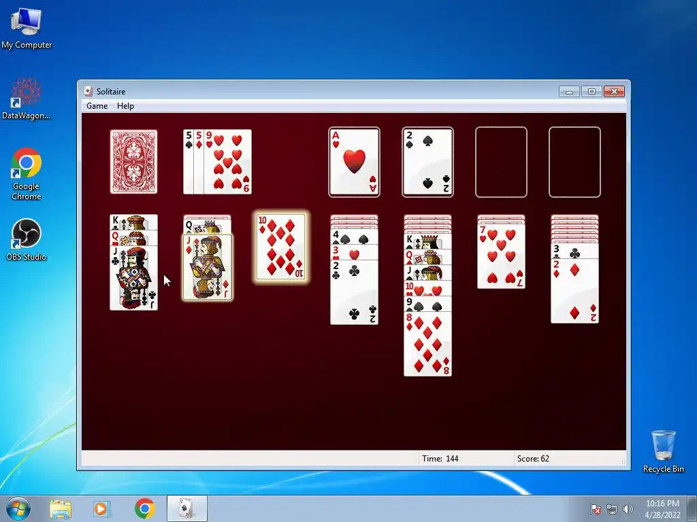697x522 pixels.
Task: Select the Jack of spades card
Action: point(427,273)
